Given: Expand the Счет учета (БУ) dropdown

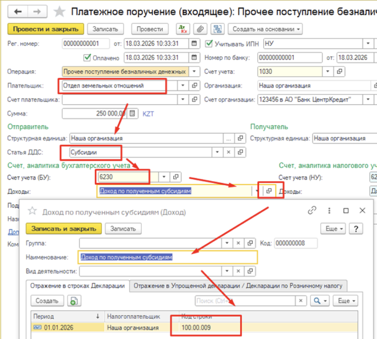Looking at the screenshot, I should tap(164, 177).
